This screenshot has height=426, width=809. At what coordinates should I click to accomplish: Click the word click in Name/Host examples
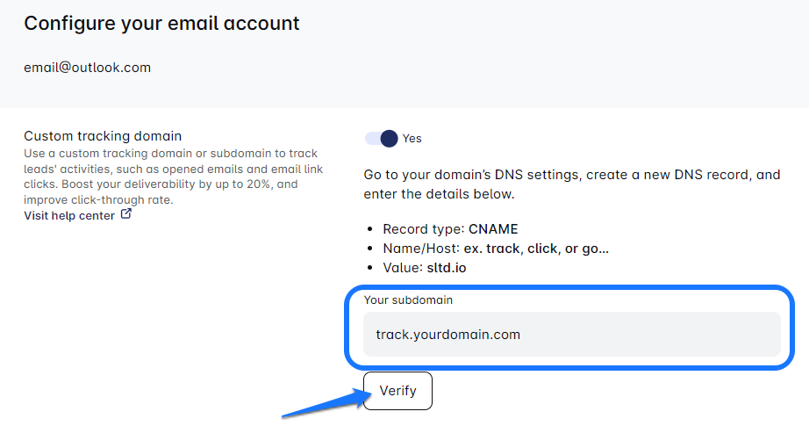[x=542, y=249]
